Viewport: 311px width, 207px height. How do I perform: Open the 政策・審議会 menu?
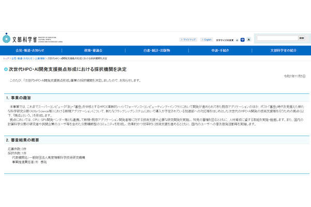click(x=93, y=51)
